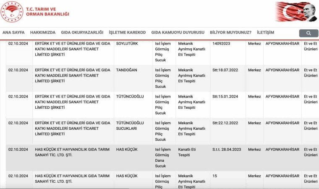Click the BİLİYOR MUYDUNUZ? menu link
319x189 pixels.
[230, 33]
